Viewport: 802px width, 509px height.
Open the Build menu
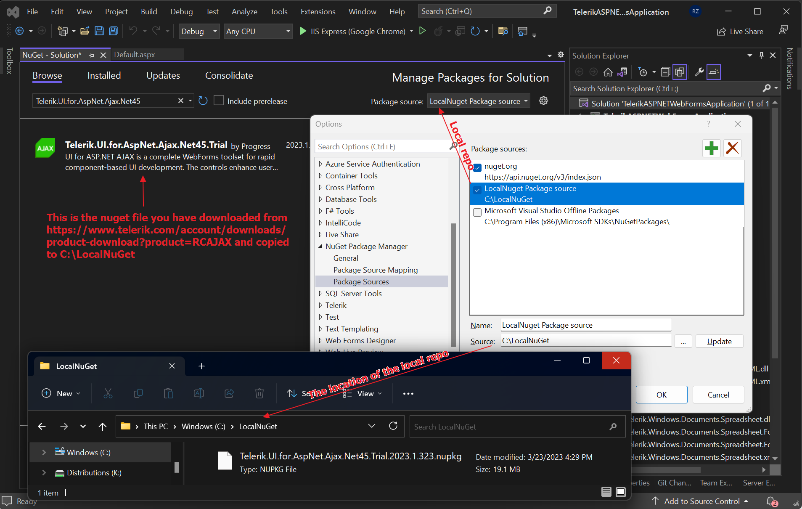pyautogui.click(x=149, y=11)
